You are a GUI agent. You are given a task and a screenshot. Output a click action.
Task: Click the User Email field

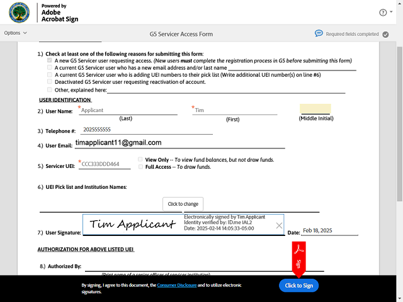click(180, 143)
